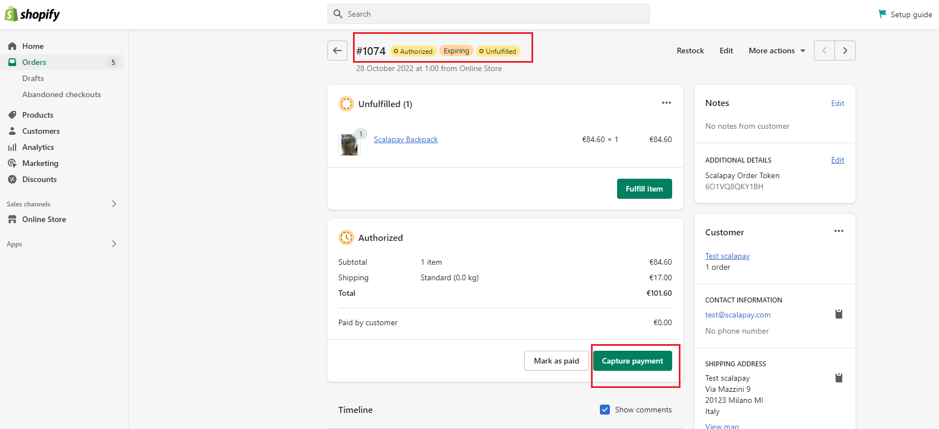
Task: Go back using the left arrow button
Action: click(x=337, y=51)
